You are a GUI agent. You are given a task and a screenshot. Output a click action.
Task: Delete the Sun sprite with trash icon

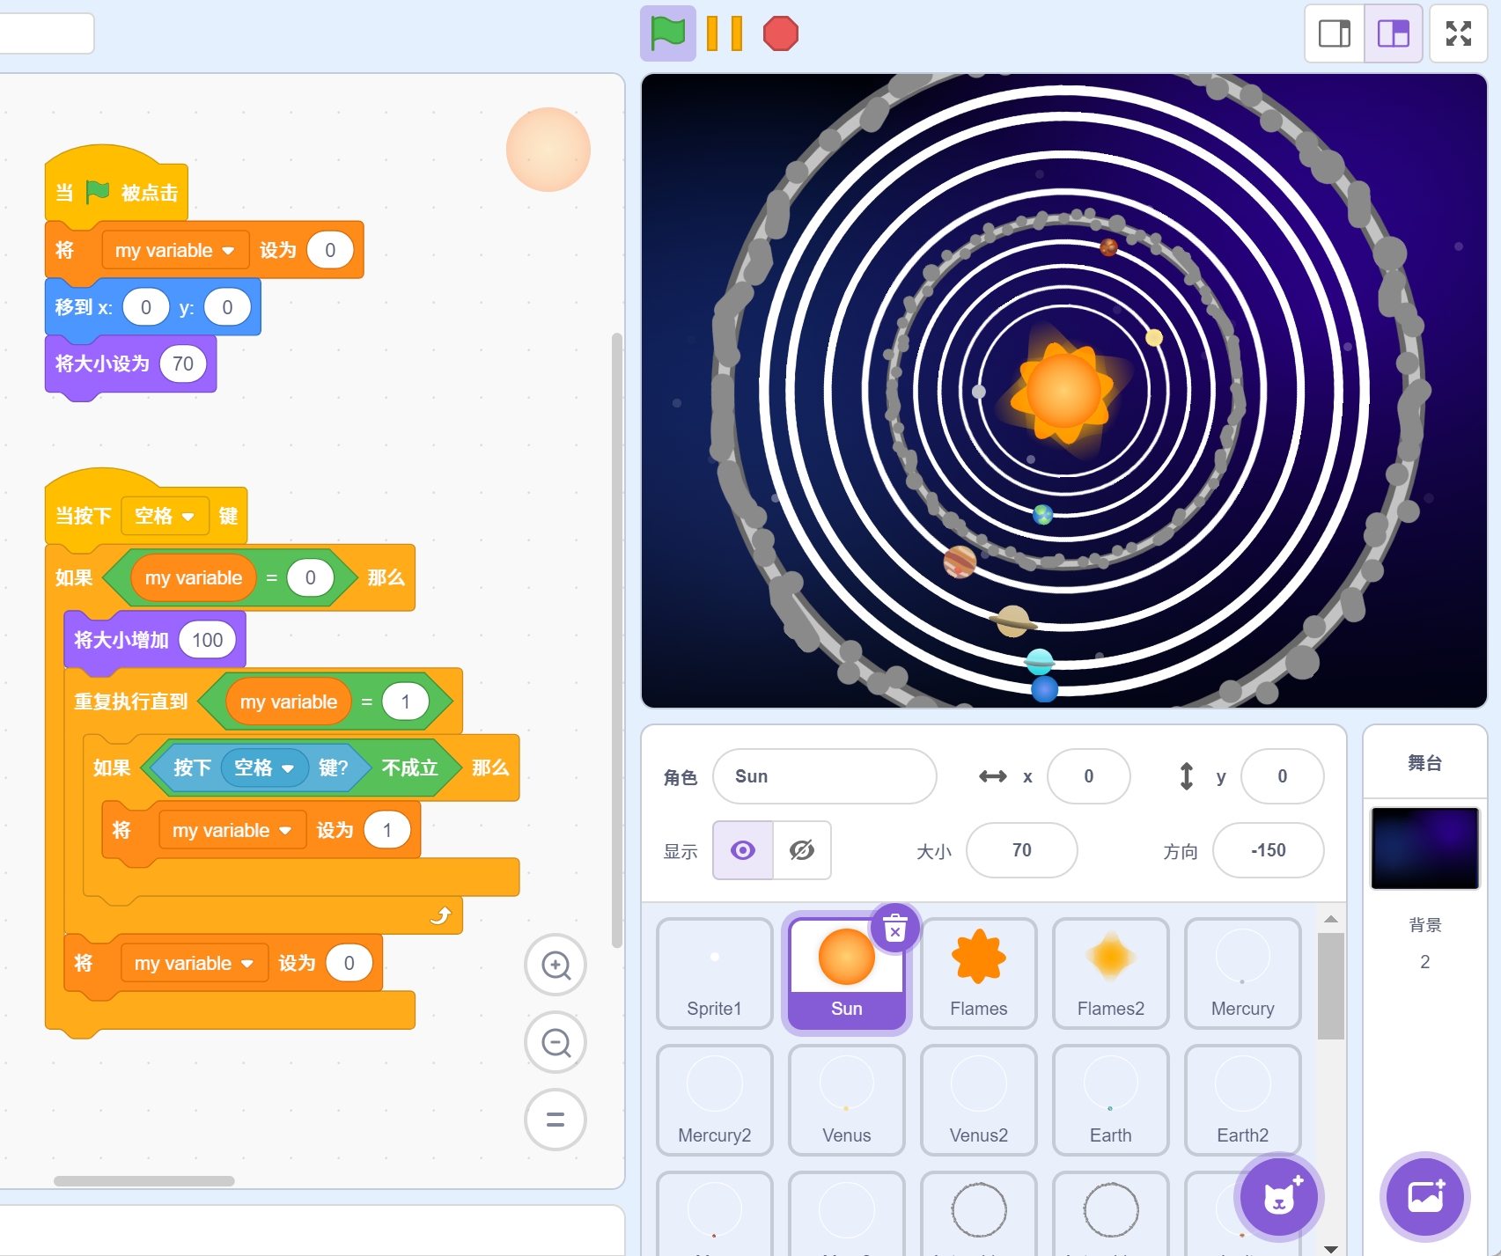(x=894, y=929)
